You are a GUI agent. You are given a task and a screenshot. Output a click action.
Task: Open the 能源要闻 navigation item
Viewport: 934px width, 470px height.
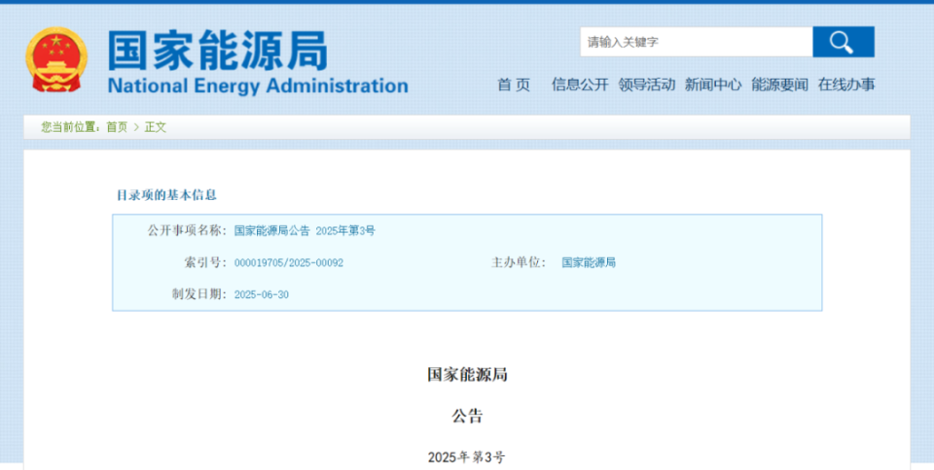click(779, 84)
